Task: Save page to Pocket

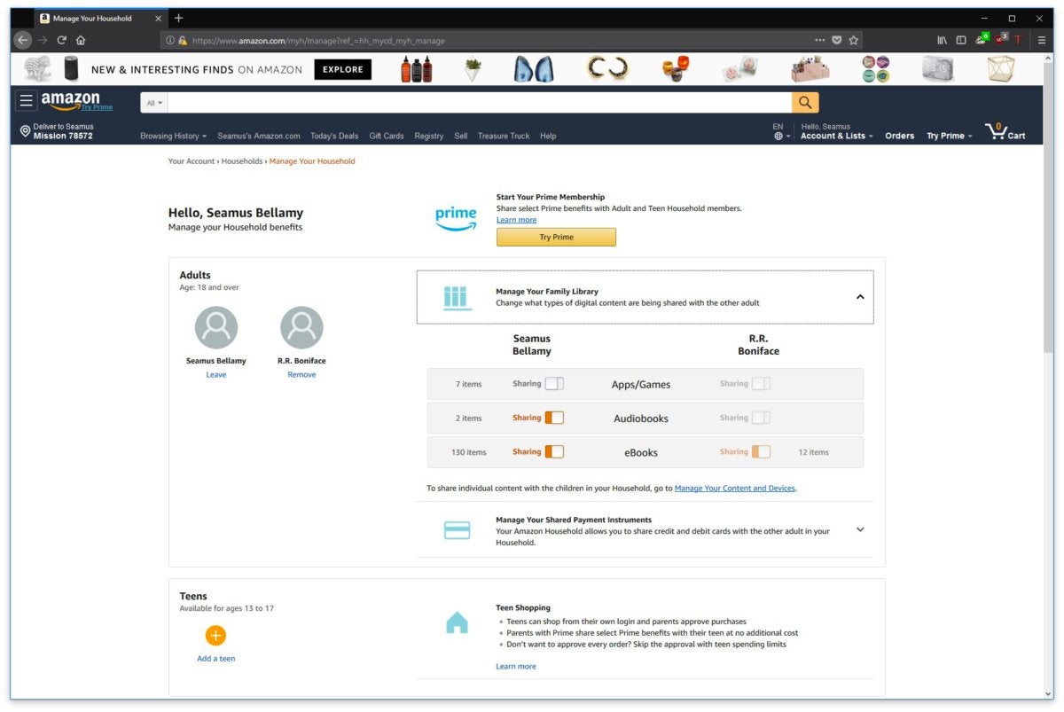Action: click(x=837, y=40)
